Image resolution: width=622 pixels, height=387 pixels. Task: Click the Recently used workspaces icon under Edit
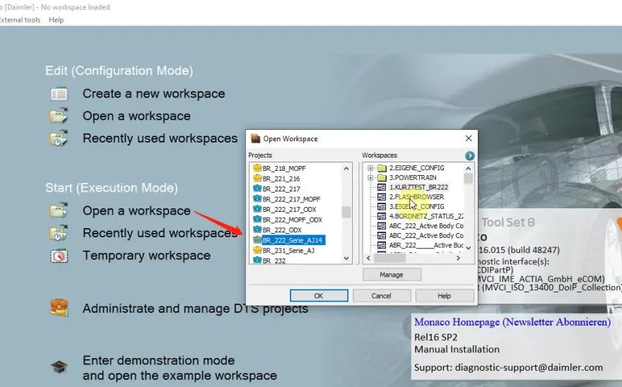59,138
